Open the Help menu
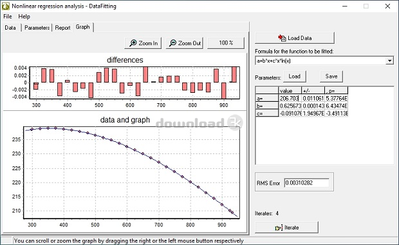 click(x=24, y=17)
